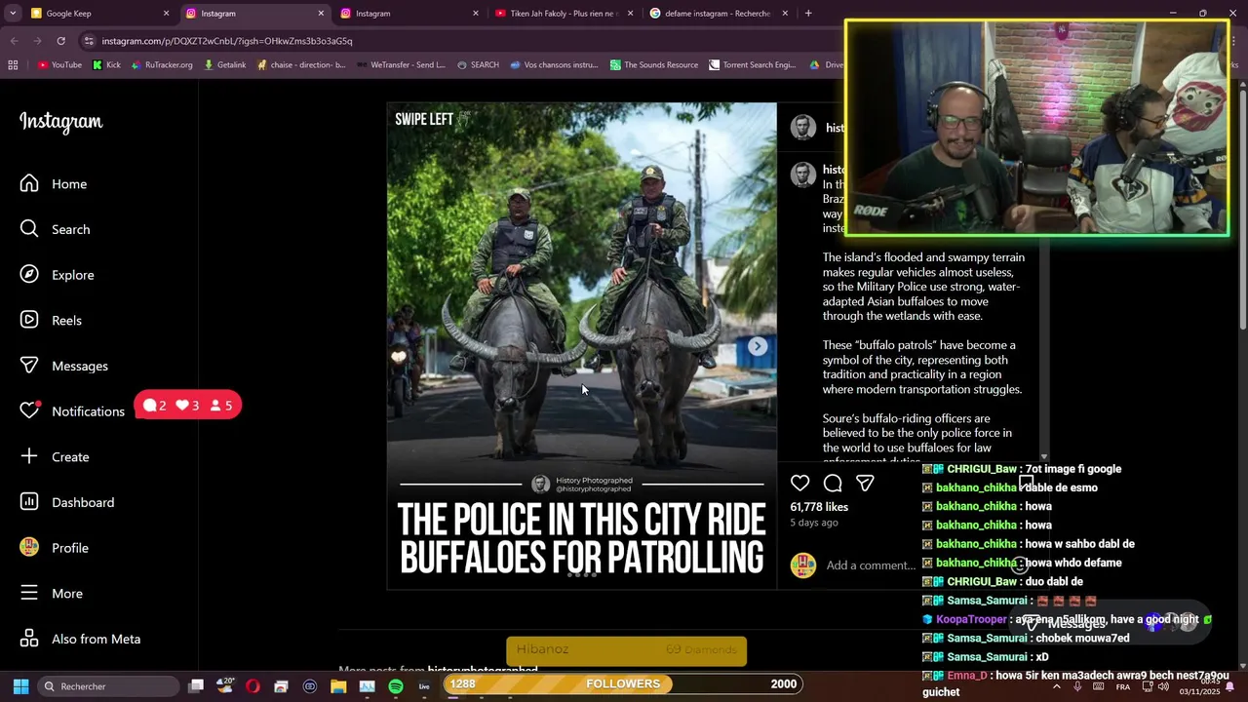The image size is (1248, 702).
Task: Open the post image with buffalo police
Action: pyautogui.click(x=582, y=346)
